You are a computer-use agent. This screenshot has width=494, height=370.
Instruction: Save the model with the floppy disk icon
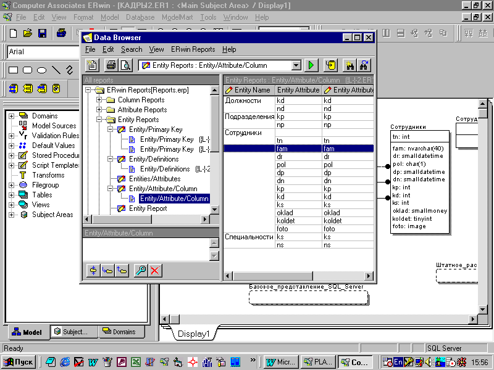tap(42, 33)
